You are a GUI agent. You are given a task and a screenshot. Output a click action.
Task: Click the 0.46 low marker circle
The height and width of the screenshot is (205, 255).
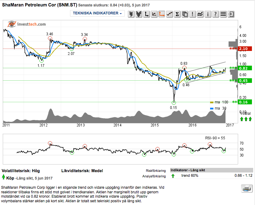[186, 80]
